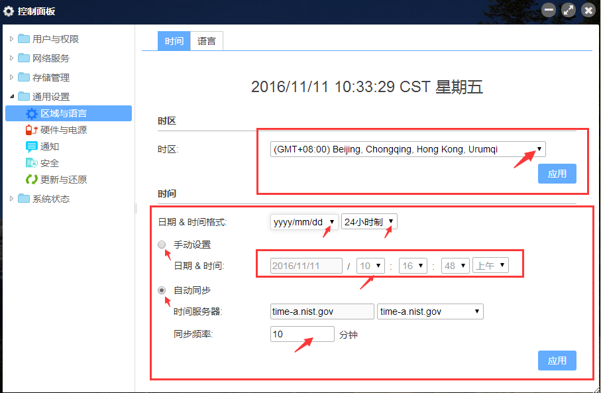The height and width of the screenshot is (393, 601).
Task: Click the 系统状态 folder icon
Action: pos(24,198)
